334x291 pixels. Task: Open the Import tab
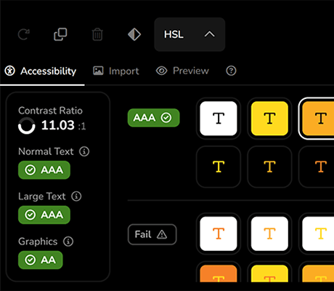116,71
